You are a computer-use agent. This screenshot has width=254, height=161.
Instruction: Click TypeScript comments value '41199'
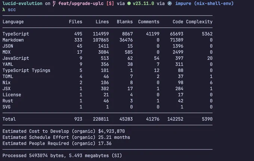(x=153, y=34)
